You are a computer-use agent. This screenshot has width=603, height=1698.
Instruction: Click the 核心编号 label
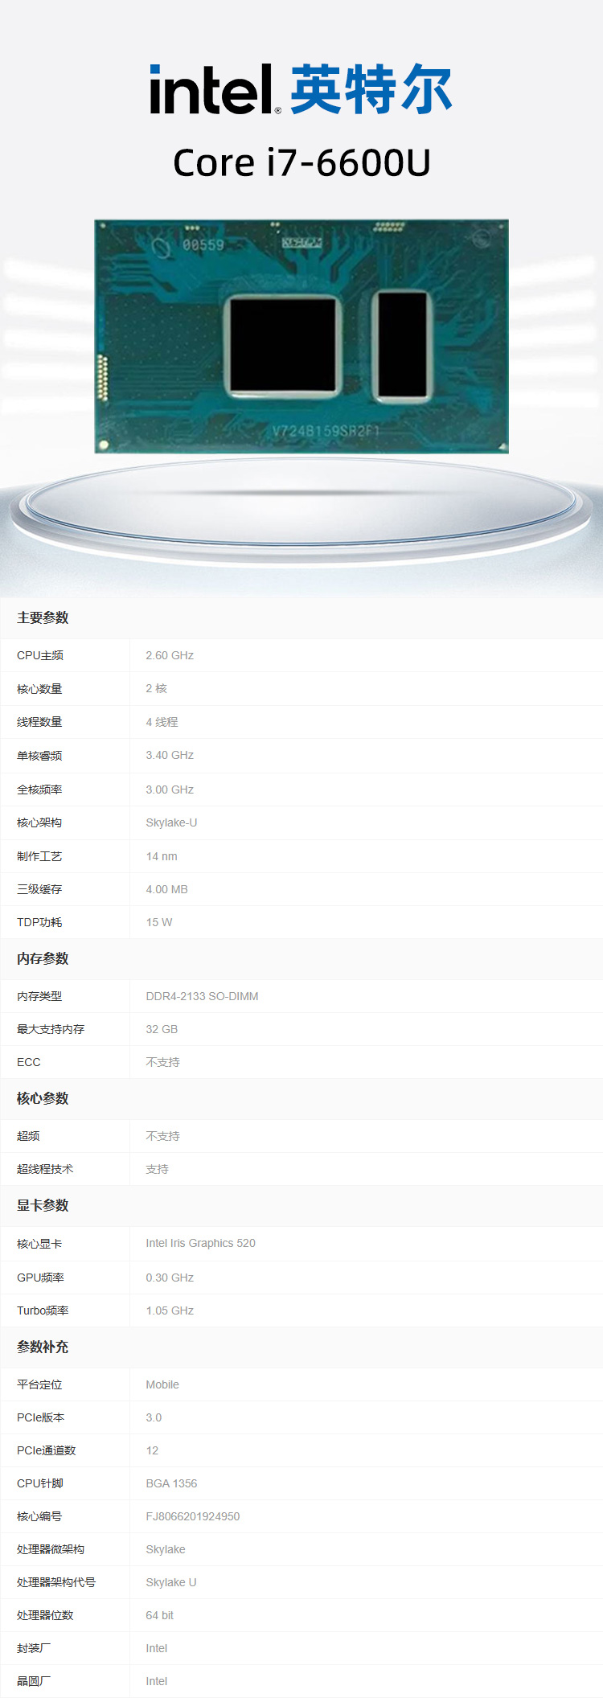[x=39, y=1516]
